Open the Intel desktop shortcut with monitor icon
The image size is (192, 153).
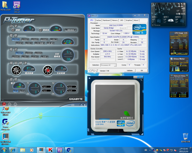(x=5, y=139)
